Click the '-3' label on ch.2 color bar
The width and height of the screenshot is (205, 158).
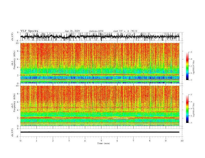(191, 95)
